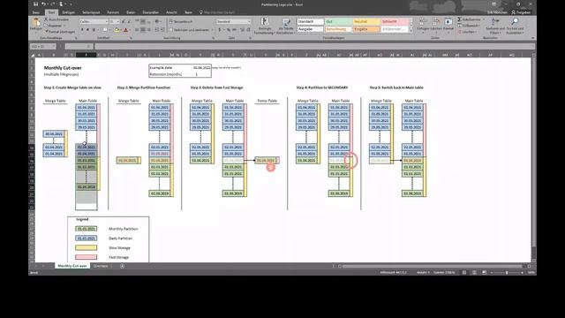Toggle italic formatting in ribbon
Image resolution: width=565 pixels, height=318 pixels.
87,30
